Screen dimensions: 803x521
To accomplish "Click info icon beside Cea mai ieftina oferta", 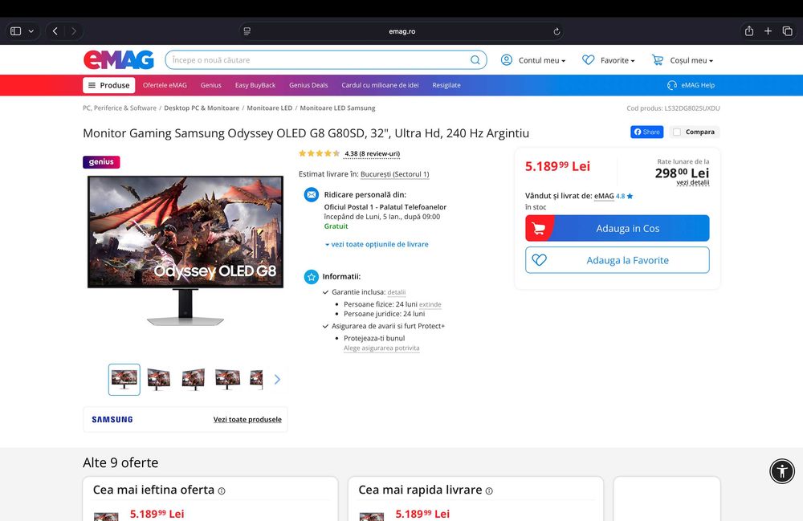I will point(222,490).
